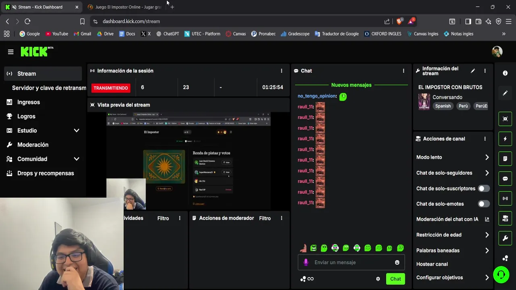516x290 pixels.
Task: Open the user profile avatar menu
Action: point(497,52)
